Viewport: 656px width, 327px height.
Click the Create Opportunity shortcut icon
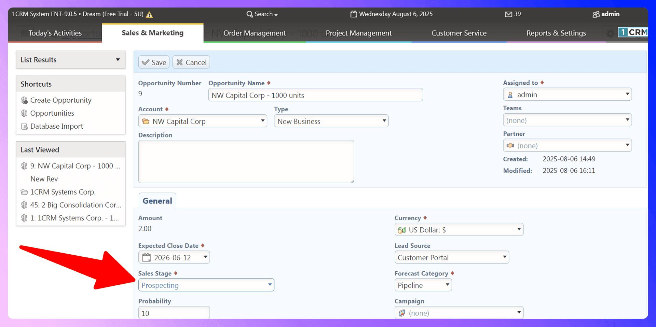tap(24, 100)
